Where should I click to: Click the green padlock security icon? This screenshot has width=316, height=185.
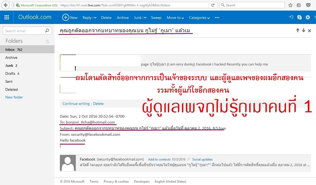(18, 5)
